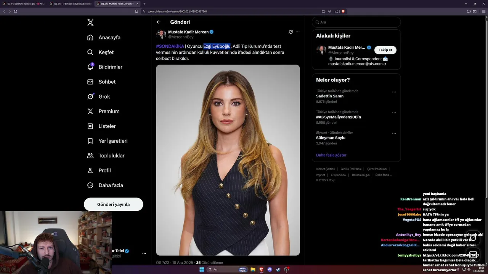Open Brave Shields lion icon

pyautogui.click(x=343, y=11)
